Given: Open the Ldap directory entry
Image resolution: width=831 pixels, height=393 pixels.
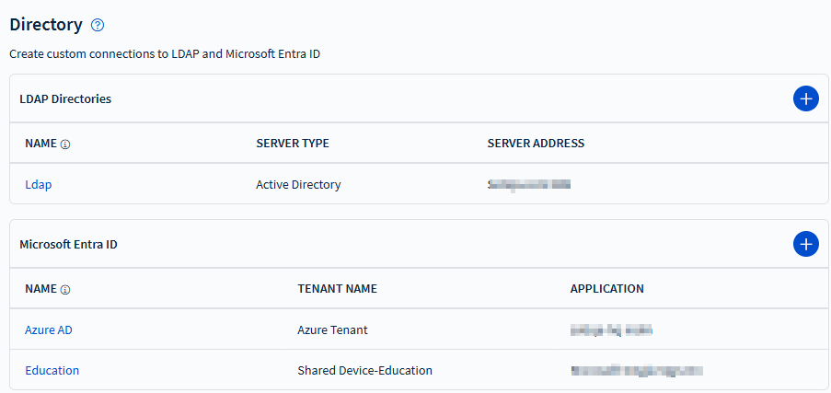Looking at the screenshot, I should coord(39,185).
